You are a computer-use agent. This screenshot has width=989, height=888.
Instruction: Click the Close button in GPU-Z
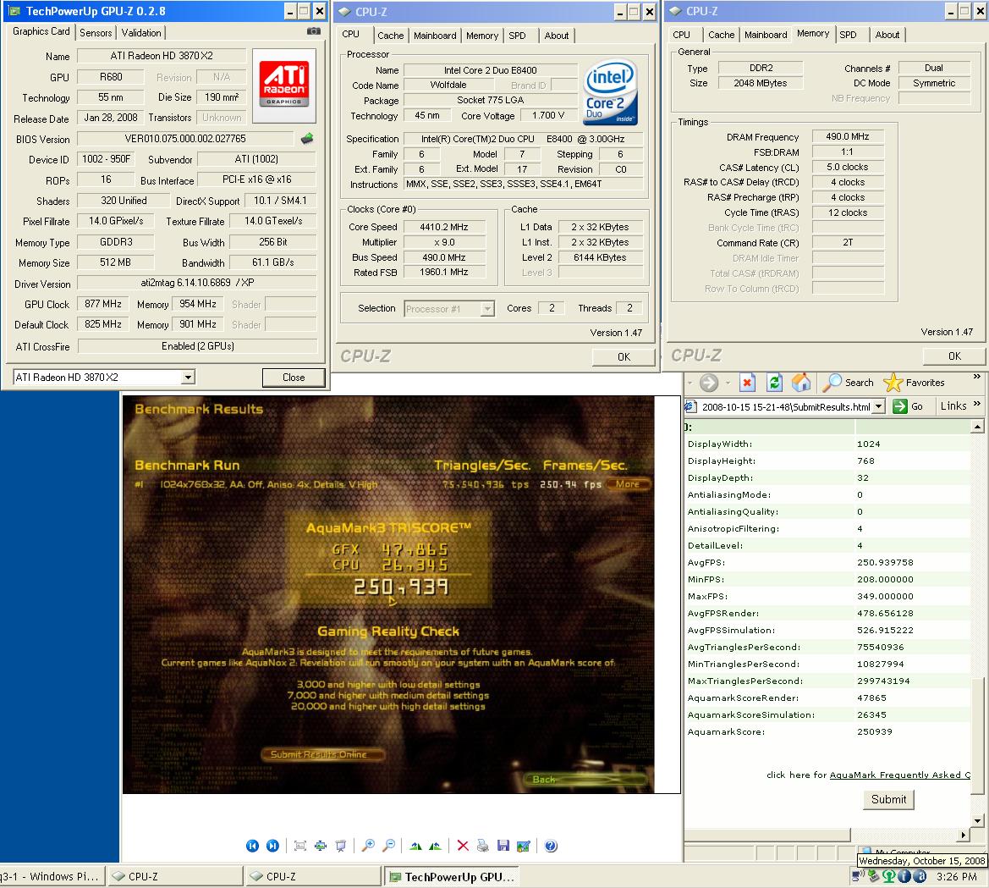[x=294, y=378]
